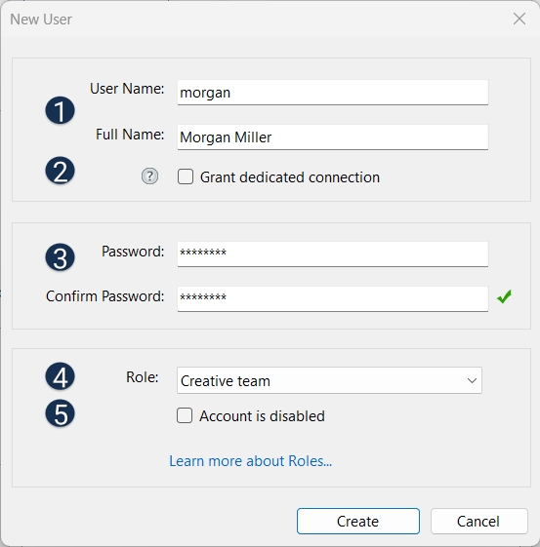The image size is (540, 547).
Task: Click the Confirm Password input field
Action: tap(333, 299)
